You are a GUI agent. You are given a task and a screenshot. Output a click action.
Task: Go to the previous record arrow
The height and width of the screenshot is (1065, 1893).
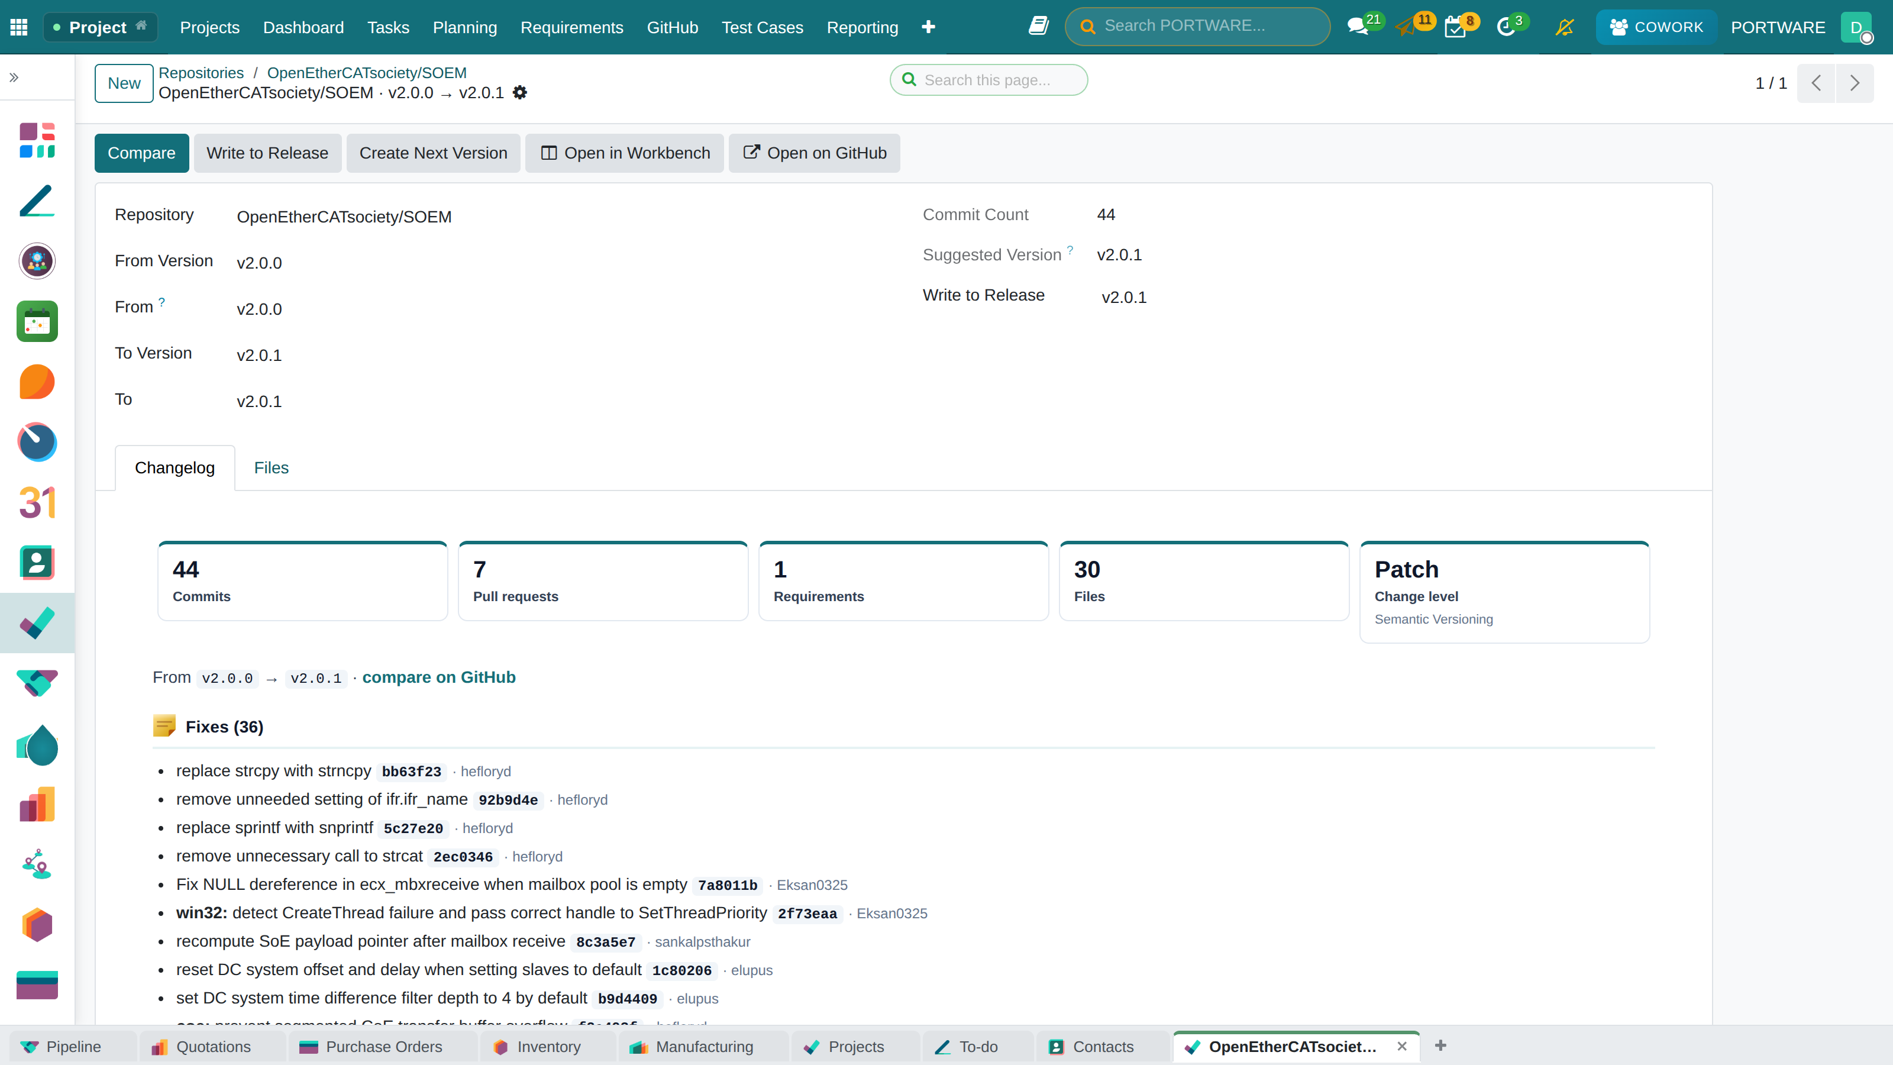tap(1816, 83)
